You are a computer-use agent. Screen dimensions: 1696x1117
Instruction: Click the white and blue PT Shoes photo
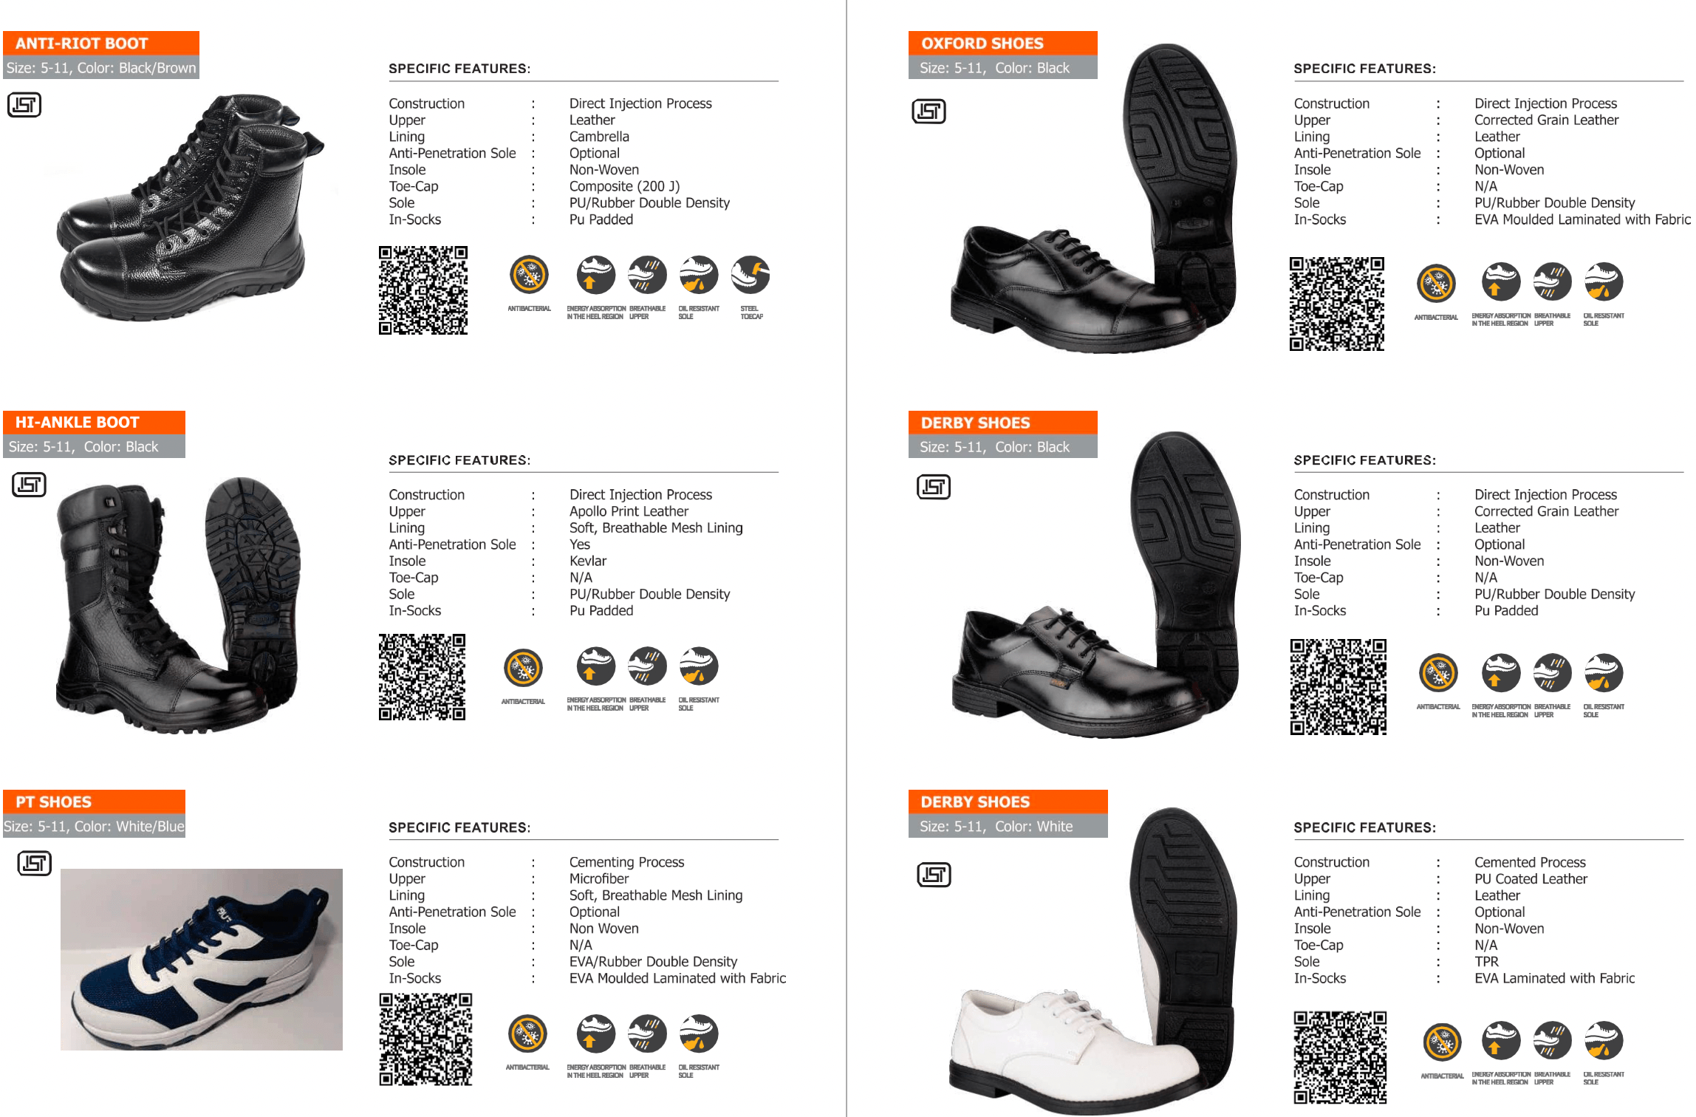click(x=202, y=959)
